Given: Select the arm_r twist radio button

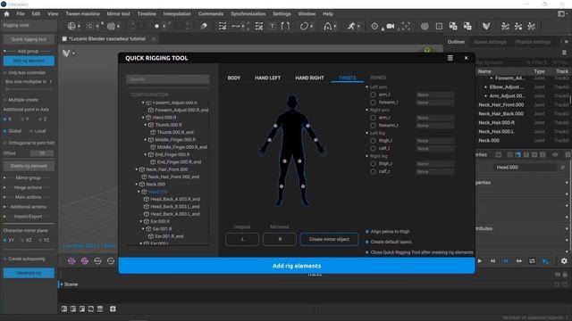Looking at the screenshot, I should (x=373, y=118).
